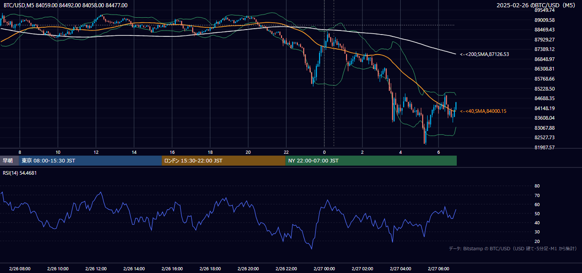Click the 早朝 session bar
This screenshot has height=273, width=582.
pyautogui.click(x=9, y=161)
